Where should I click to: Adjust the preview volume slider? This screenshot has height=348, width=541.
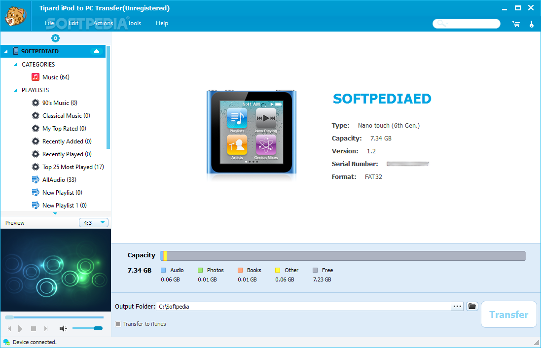[88, 328]
